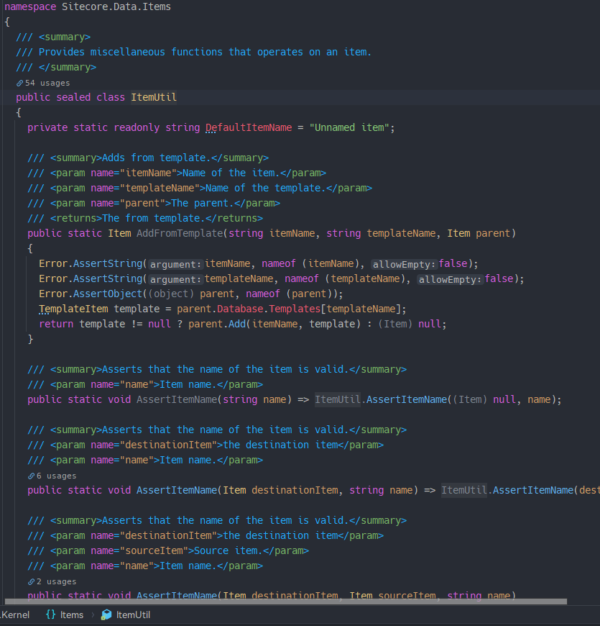Click the param name="templateName" doc comment
The height and width of the screenshot is (626, 600).
(200, 188)
